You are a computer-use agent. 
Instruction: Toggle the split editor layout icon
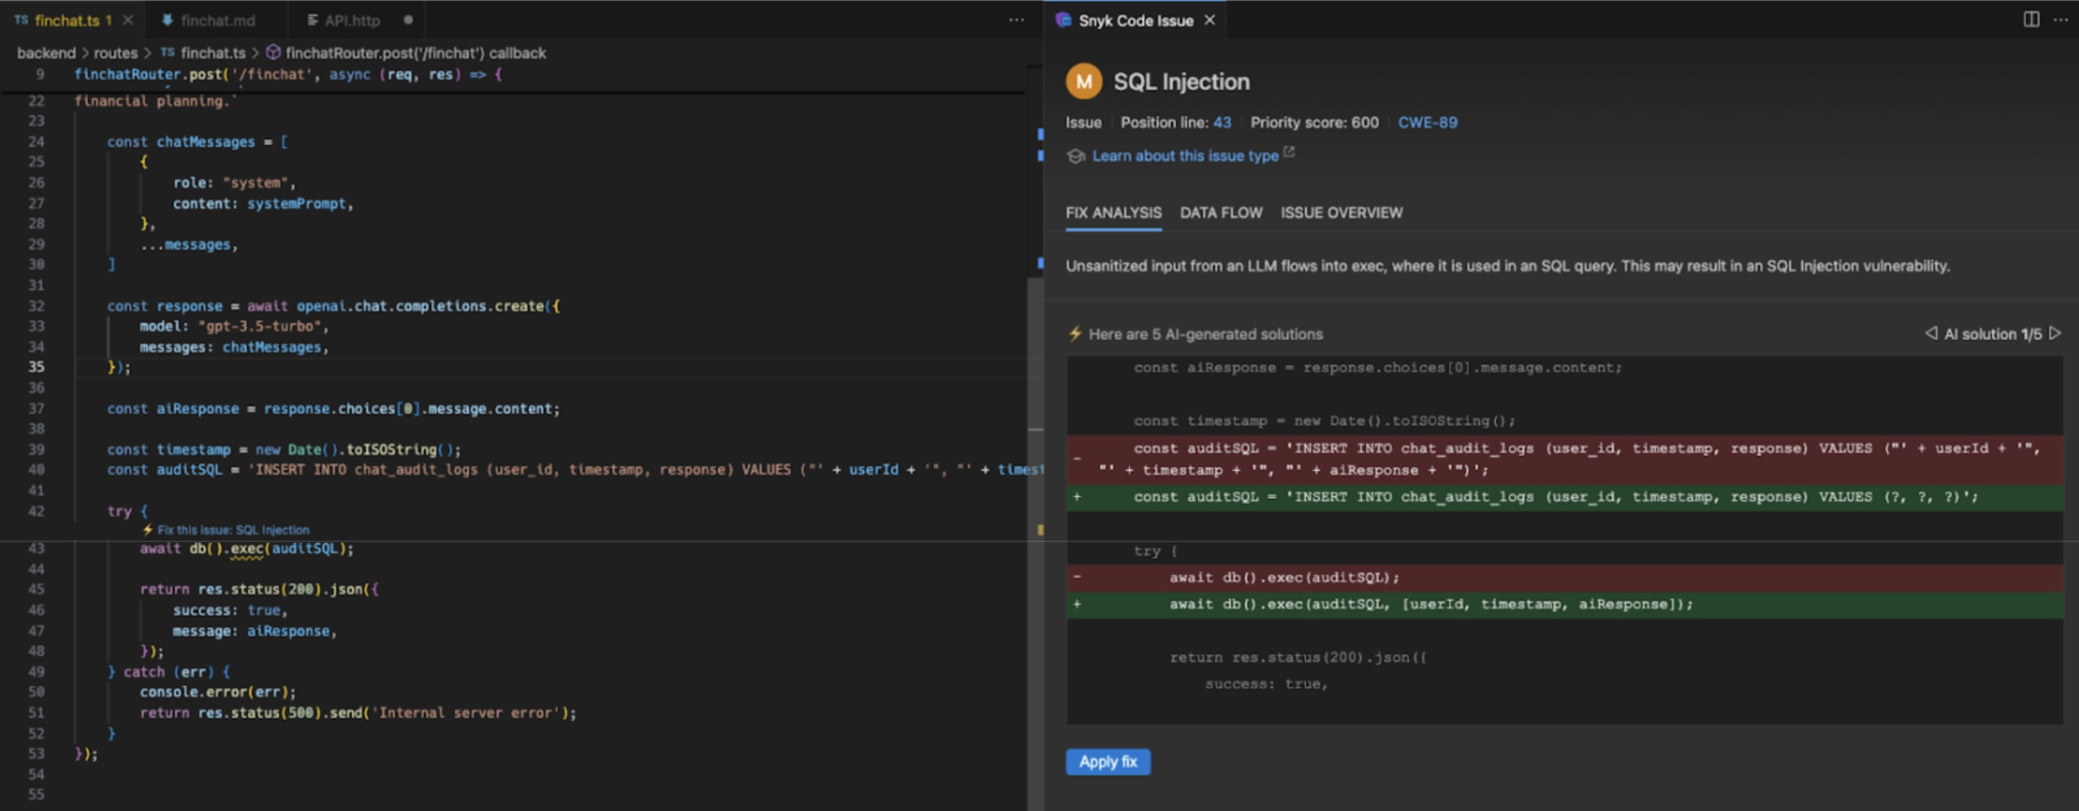2031,19
